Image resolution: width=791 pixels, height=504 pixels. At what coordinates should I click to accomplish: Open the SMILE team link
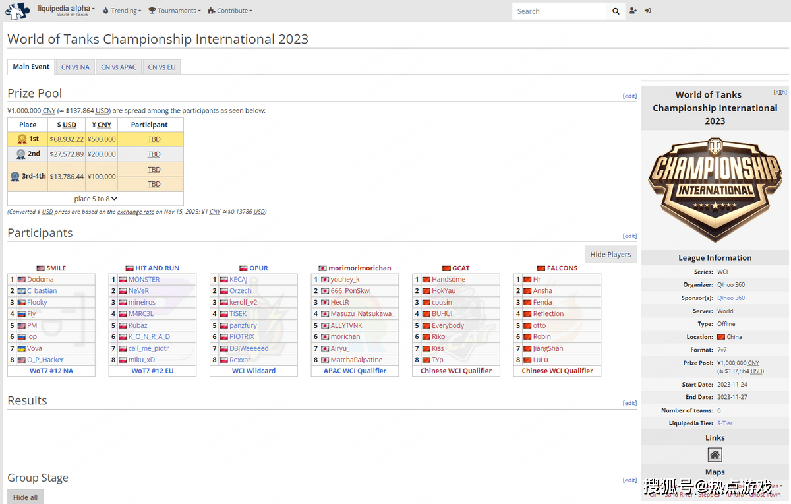[x=56, y=268]
